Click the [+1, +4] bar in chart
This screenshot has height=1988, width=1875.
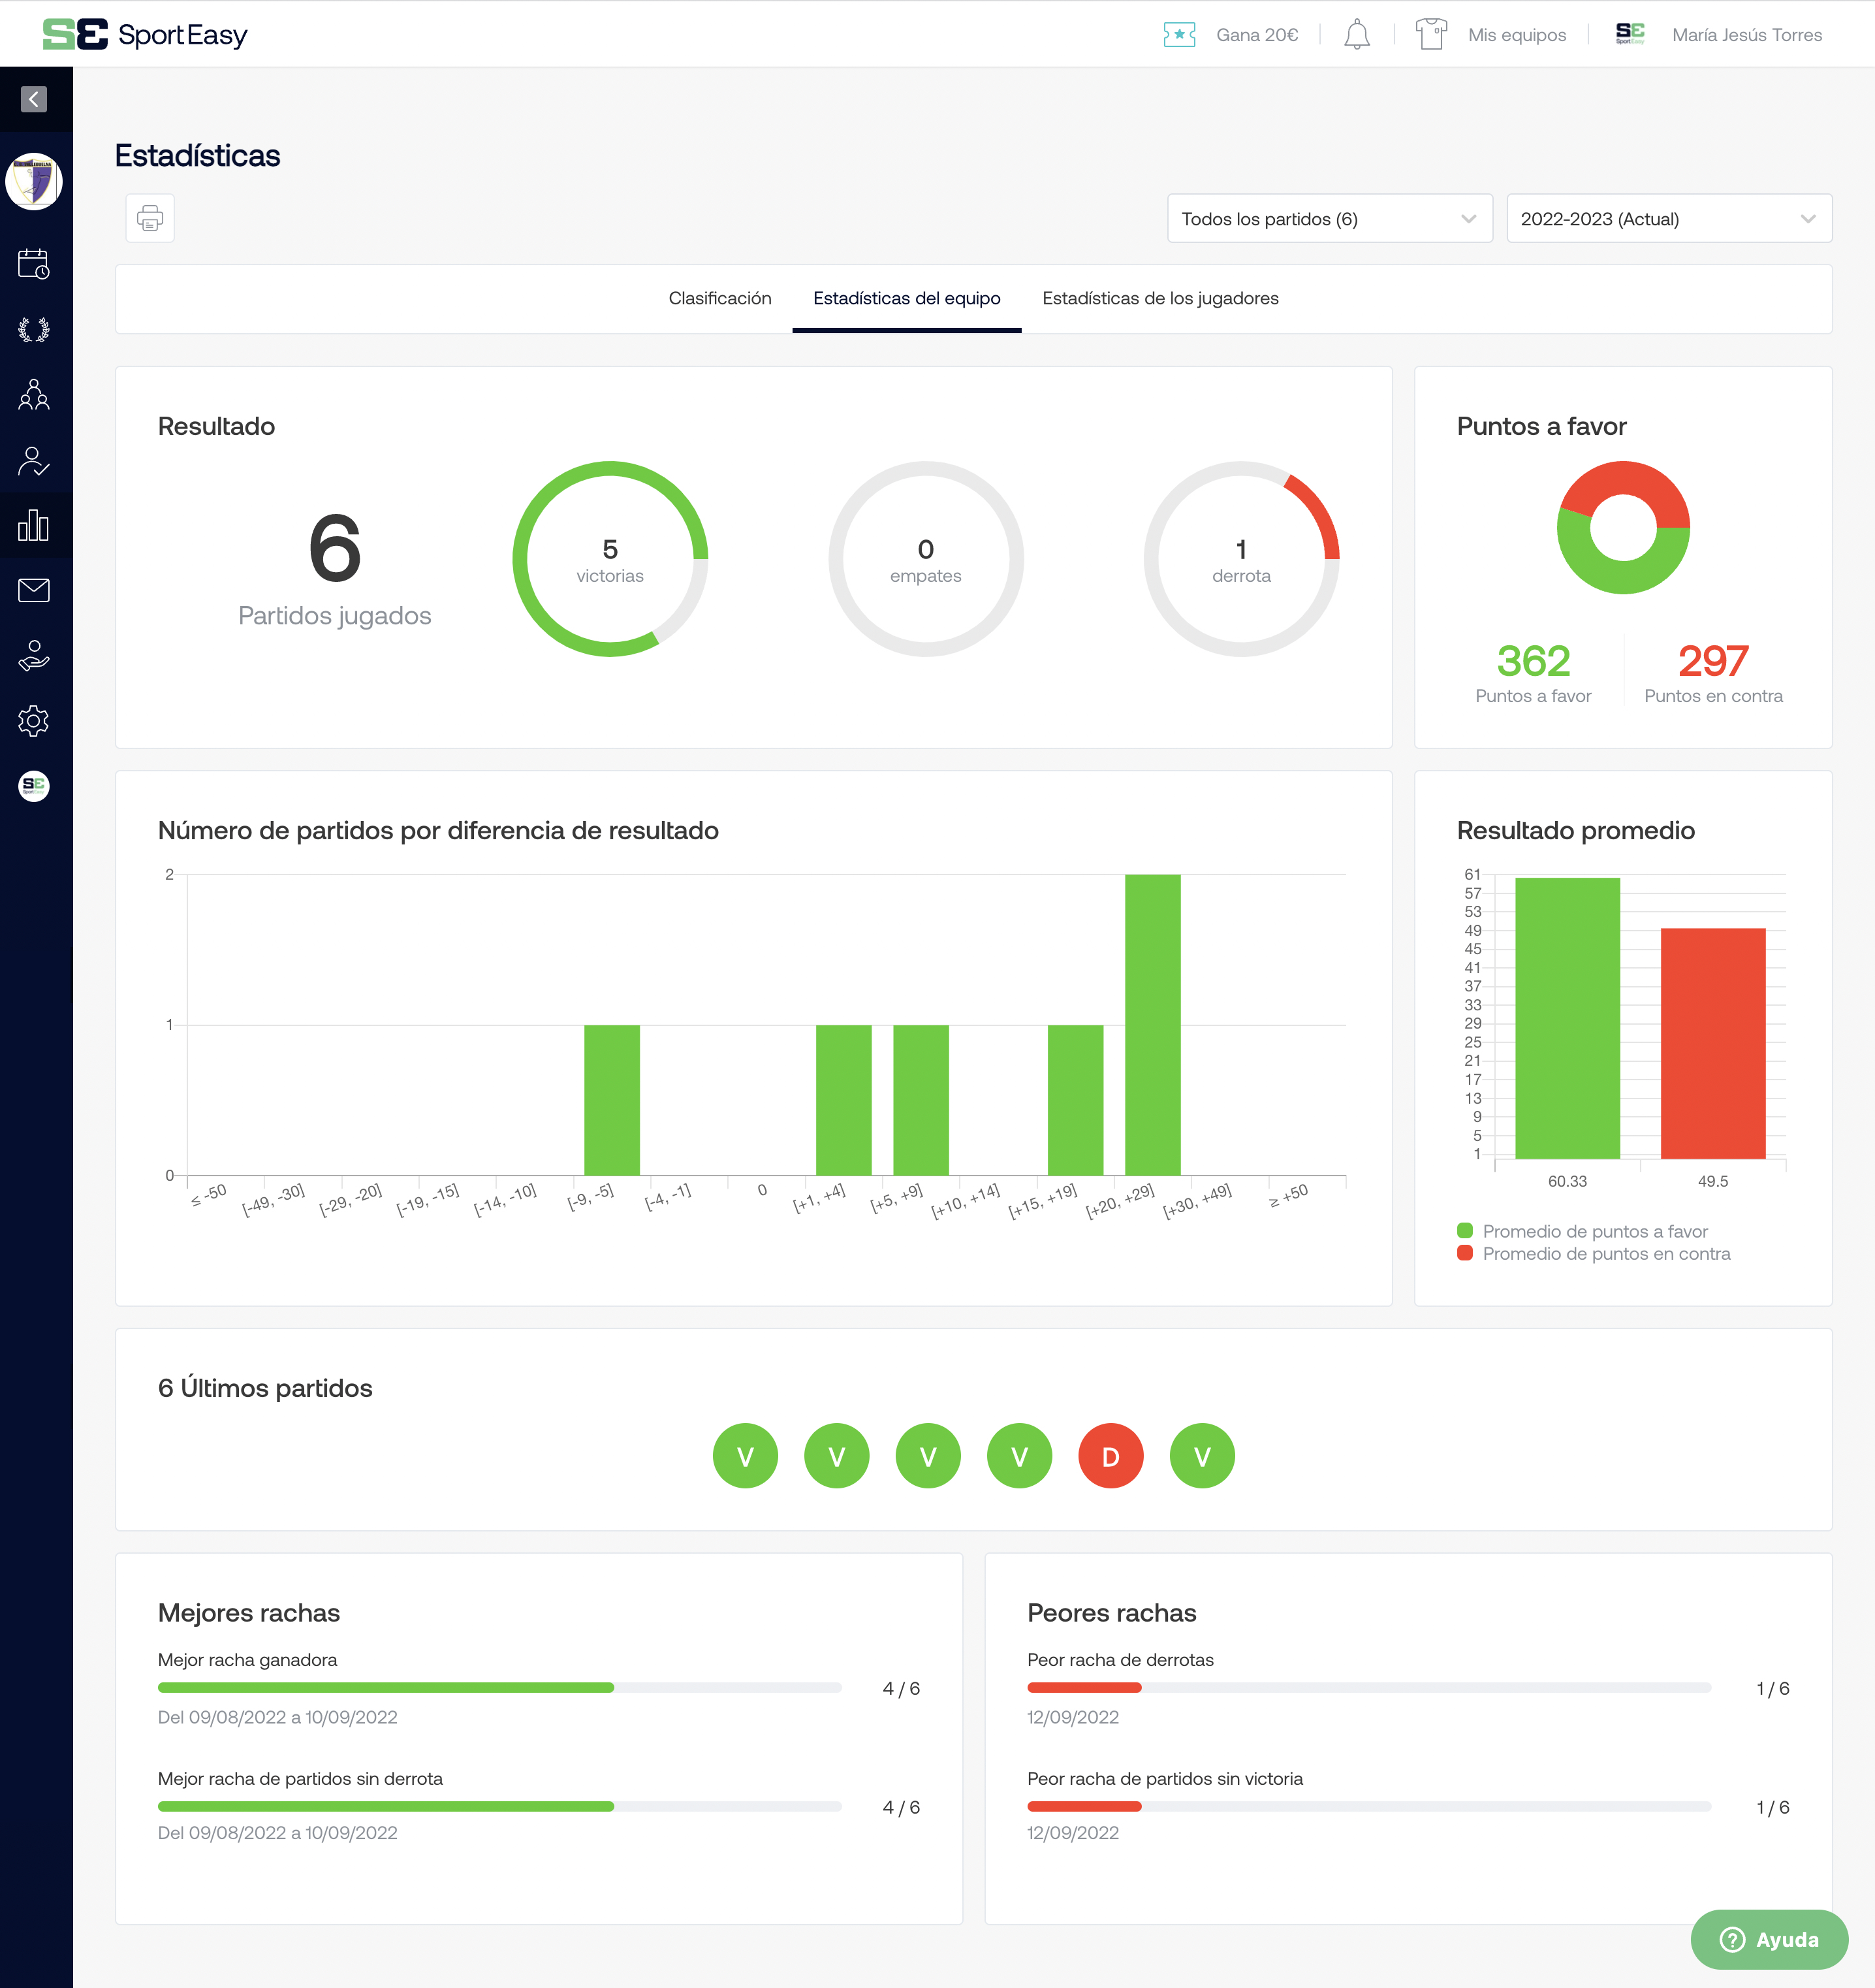pos(843,1100)
